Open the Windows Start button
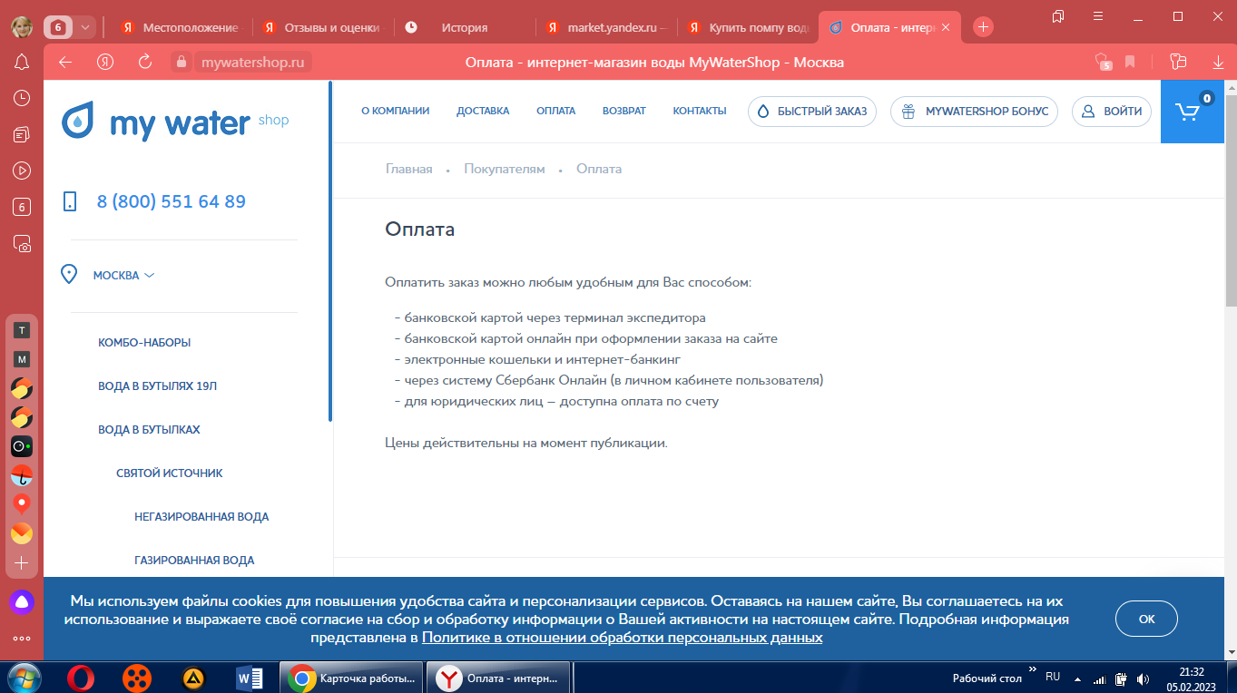The image size is (1237, 693). point(23,678)
